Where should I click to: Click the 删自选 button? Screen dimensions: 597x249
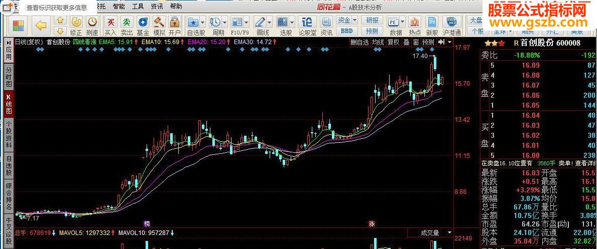coord(360,42)
